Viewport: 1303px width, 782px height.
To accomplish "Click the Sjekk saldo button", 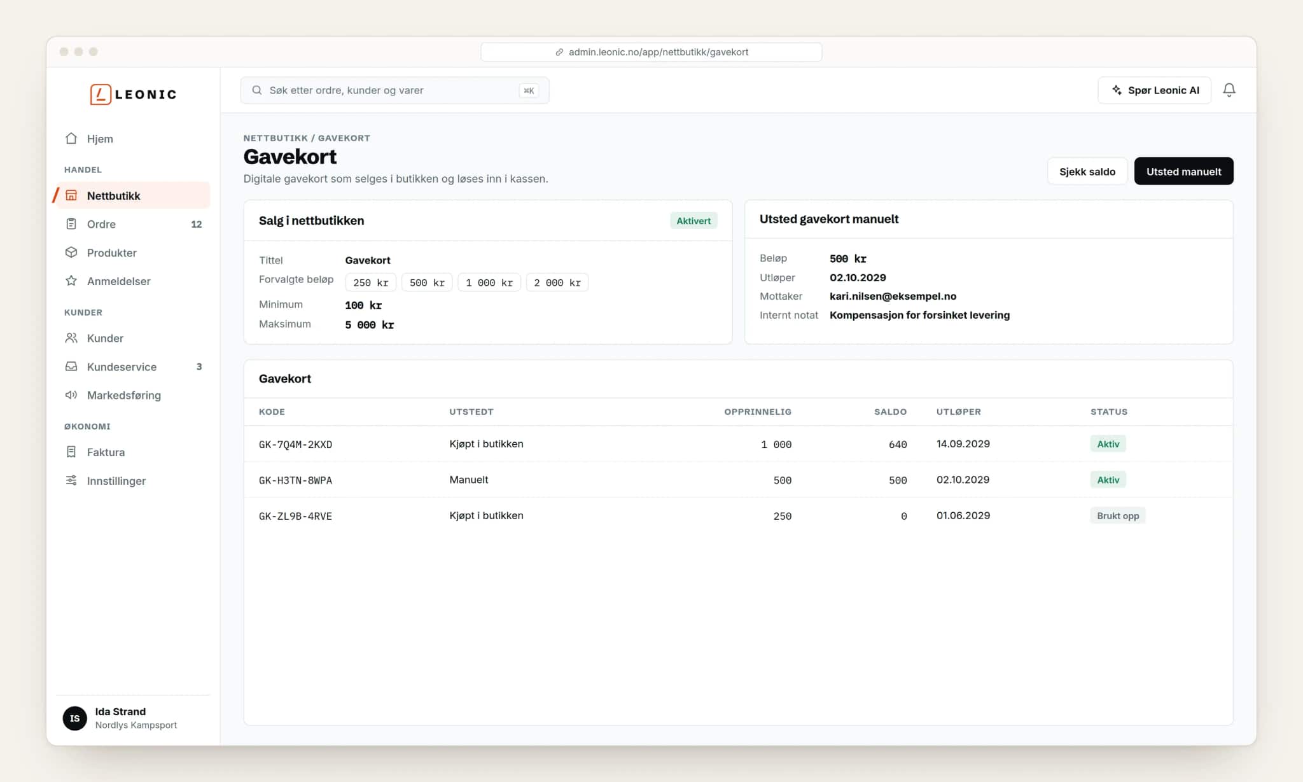I will point(1087,171).
